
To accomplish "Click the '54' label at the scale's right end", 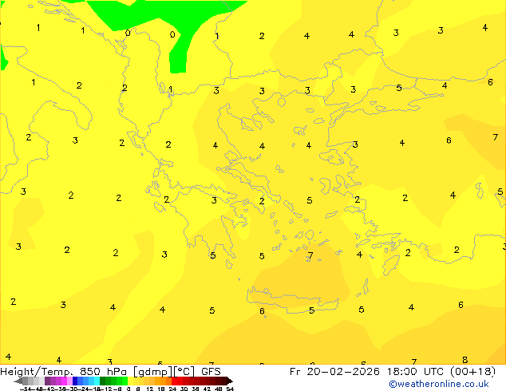I will click(230, 389).
